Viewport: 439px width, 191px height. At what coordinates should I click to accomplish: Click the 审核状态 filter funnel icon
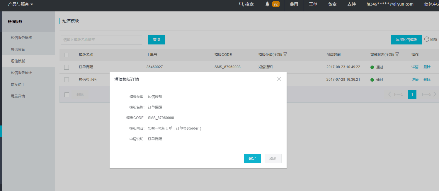click(397, 54)
